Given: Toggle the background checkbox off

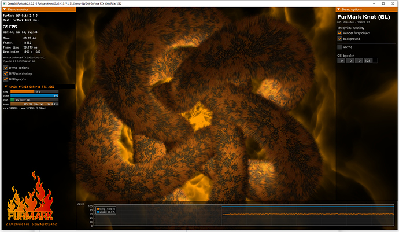Looking at the screenshot, I should point(339,39).
